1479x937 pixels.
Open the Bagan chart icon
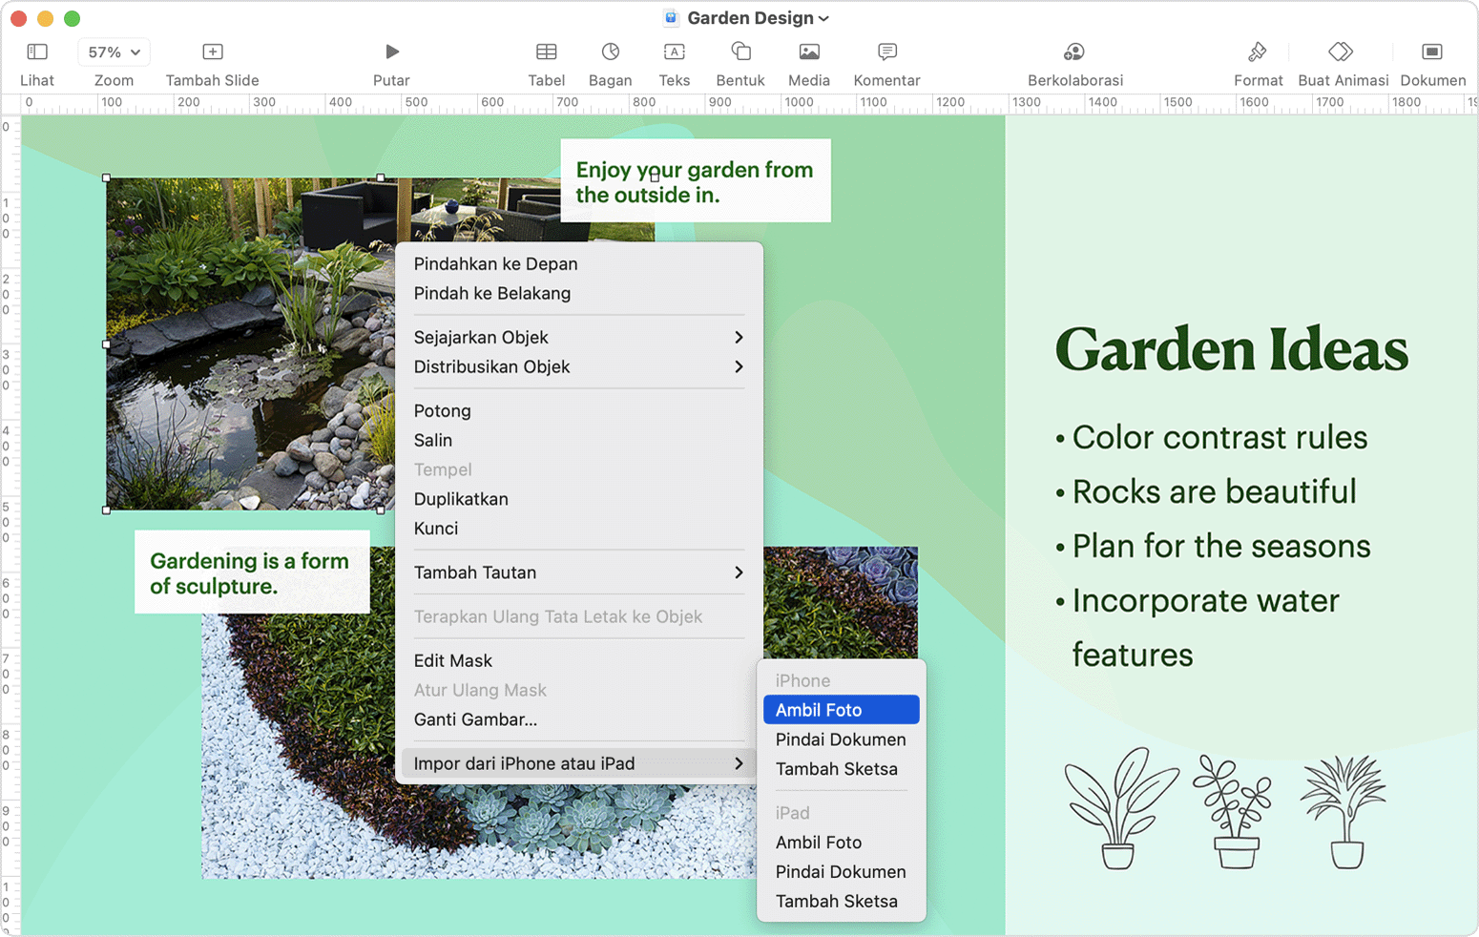click(610, 52)
